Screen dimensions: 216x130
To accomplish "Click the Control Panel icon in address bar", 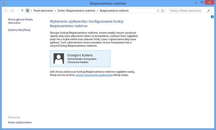I will click(x=27, y=11).
